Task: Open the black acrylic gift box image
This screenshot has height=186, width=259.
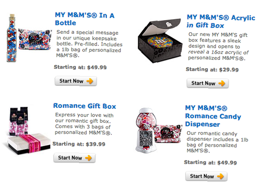Action: (160, 41)
